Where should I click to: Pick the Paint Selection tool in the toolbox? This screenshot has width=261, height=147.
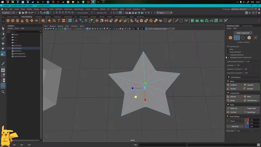pyautogui.click(x=3, y=38)
